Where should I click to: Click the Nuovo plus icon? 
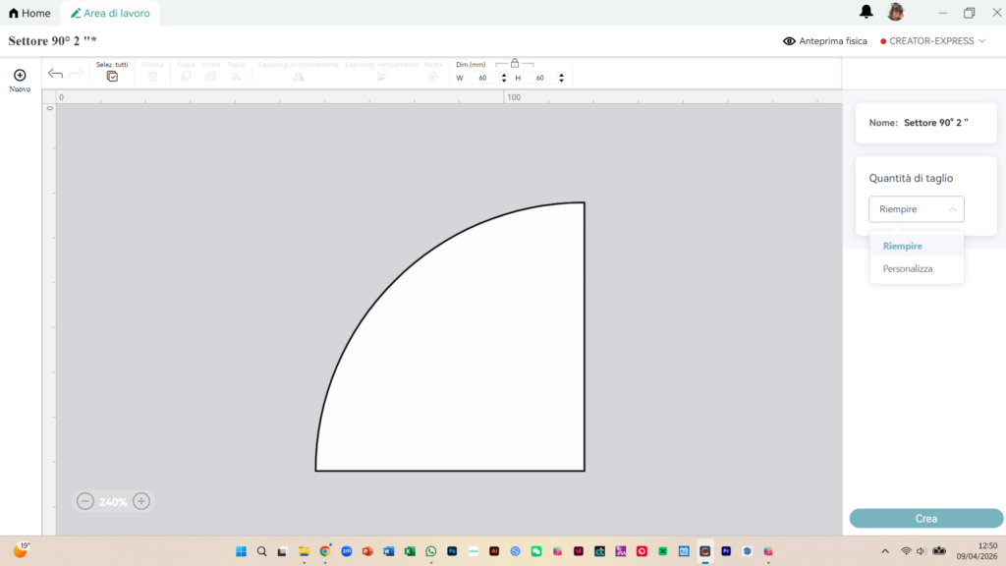(x=20, y=75)
